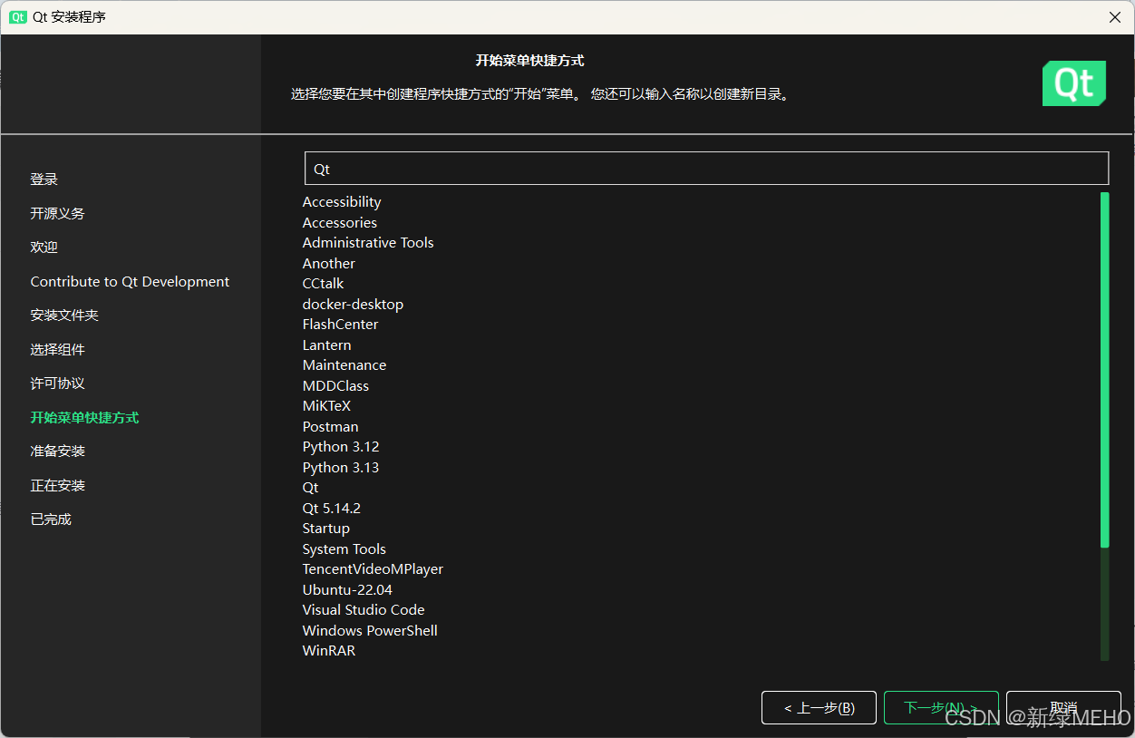This screenshot has width=1135, height=738.
Task: Select the MDDClass entry
Action: [335, 385]
